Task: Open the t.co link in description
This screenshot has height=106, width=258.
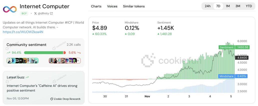Action: (x=23, y=32)
